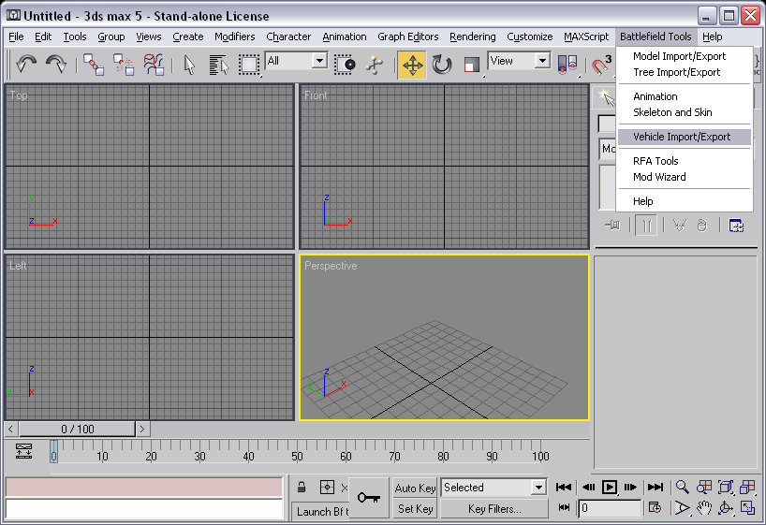Open the Edit menu

pos(43,36)
